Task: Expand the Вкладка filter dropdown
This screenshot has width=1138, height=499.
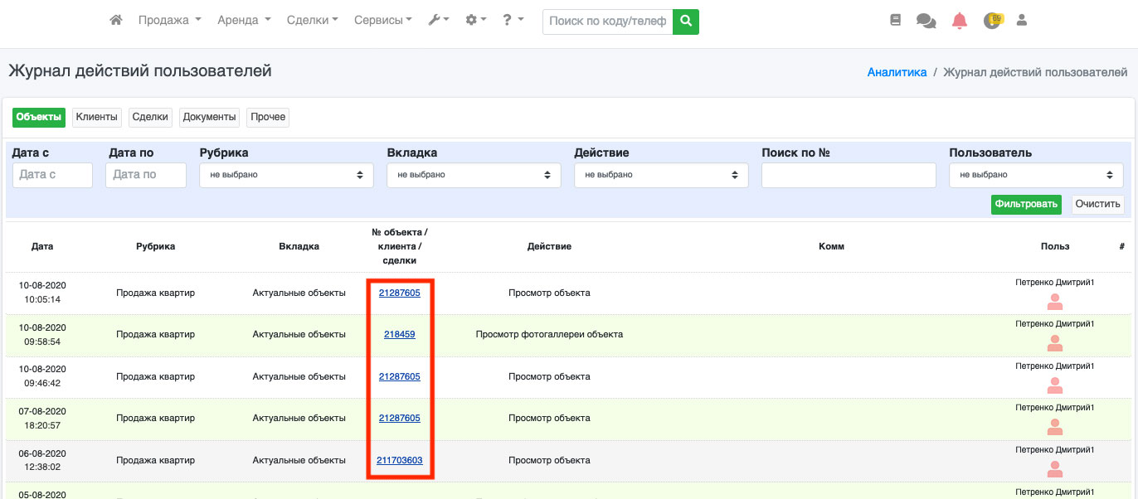Action: (x=474, y=175)
